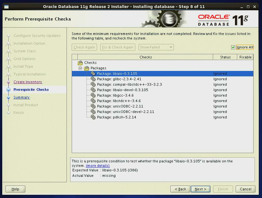The image size is (262, 198).
Task: Click gear icon beside unixODBC-2.2.11
Action: tap(93, 106)
